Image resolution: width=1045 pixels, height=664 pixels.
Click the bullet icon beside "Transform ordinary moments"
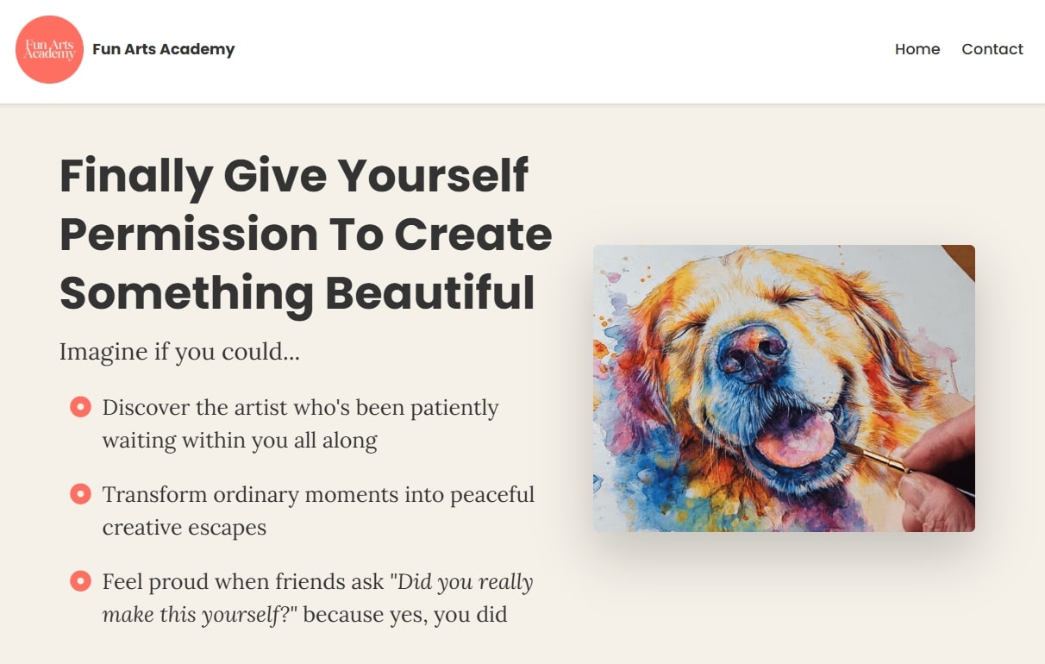coord(80,493)
